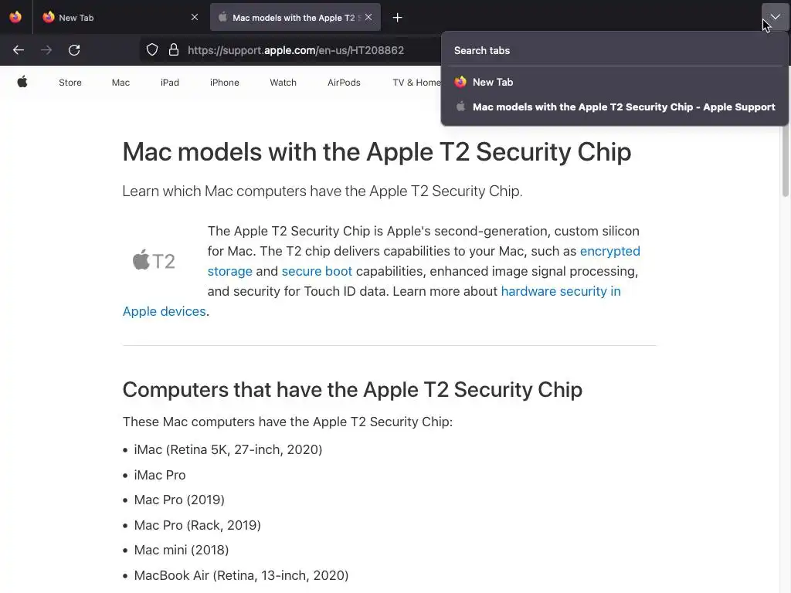Go back to previous page
The image size is (791, 593).
19,50
